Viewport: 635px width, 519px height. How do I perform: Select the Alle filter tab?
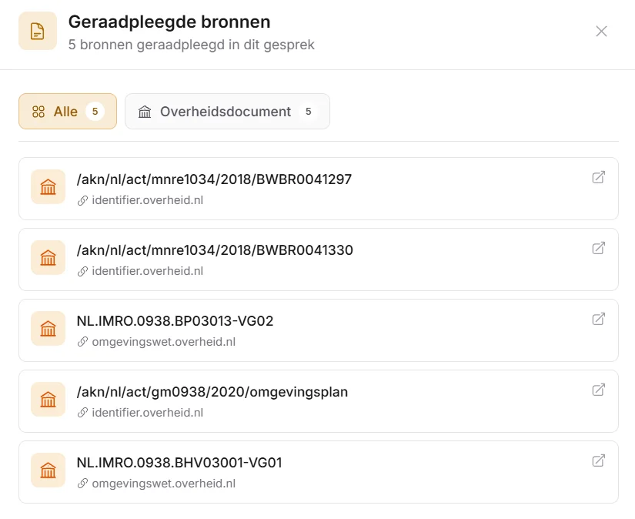pyautogui.click(x=68, y=112)
